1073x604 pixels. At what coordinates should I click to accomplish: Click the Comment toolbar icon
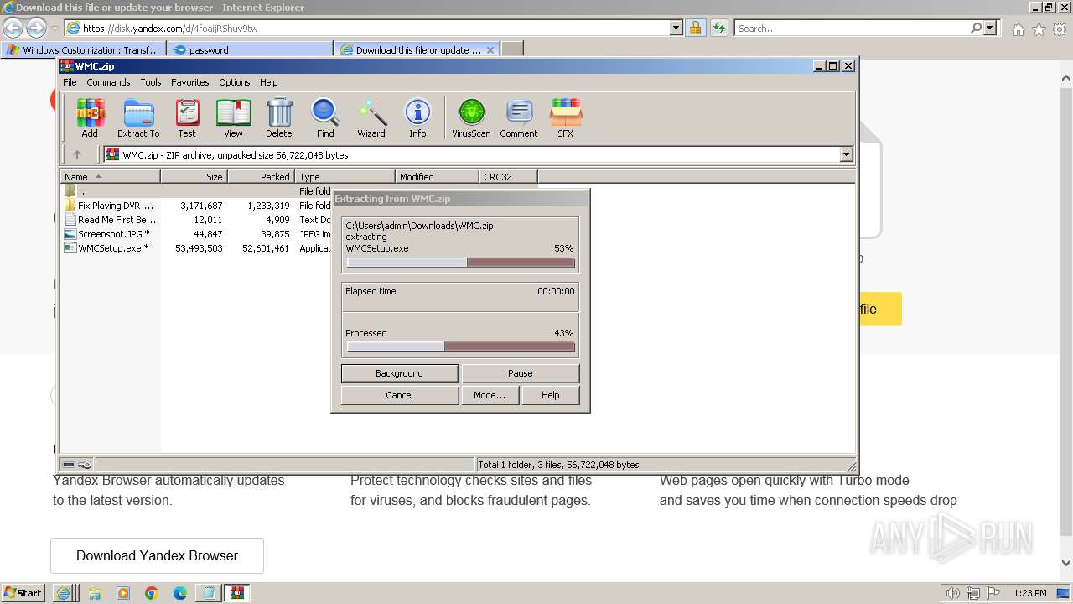pos(519,117)
